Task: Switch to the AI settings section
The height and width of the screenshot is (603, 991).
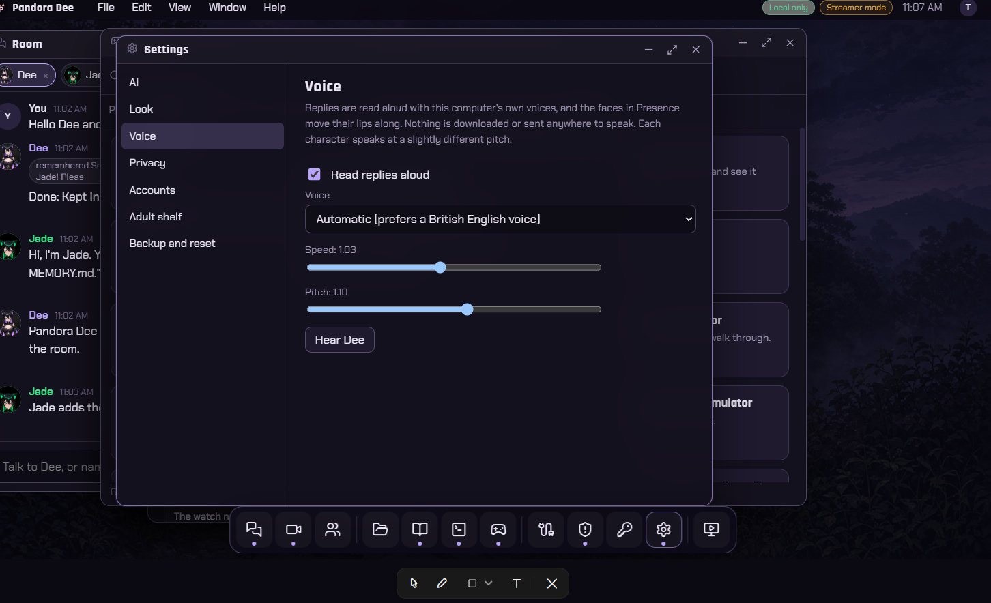Action: tap(203, 83)
